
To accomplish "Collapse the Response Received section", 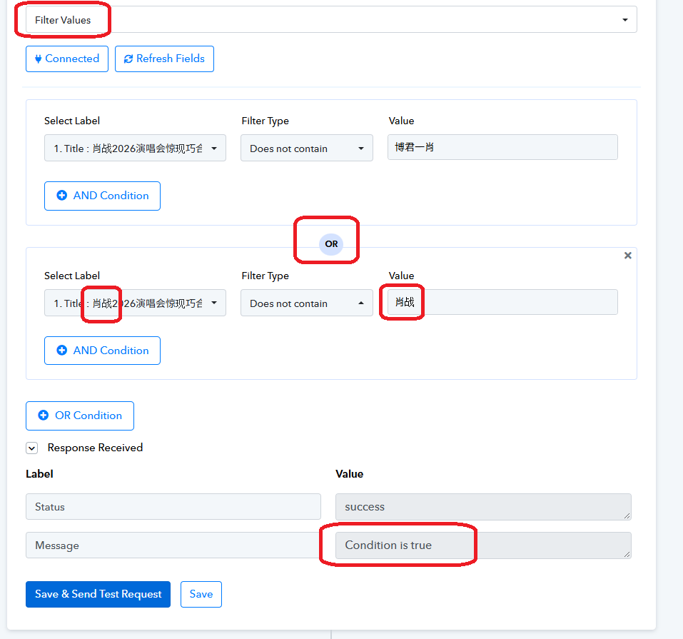I will (x=32, y=448).
